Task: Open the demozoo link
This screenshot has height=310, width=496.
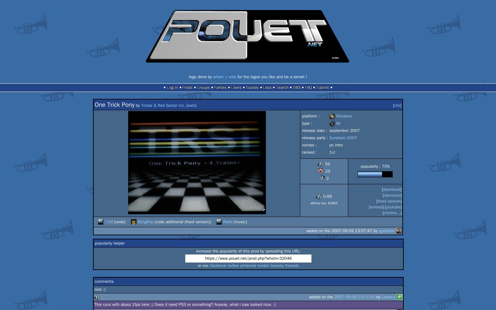Action: pyautogui.click(x=392, y=195)
